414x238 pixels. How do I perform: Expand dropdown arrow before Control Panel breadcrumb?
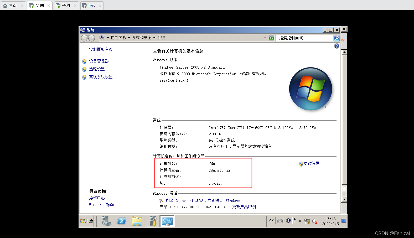tap(108, 38)
